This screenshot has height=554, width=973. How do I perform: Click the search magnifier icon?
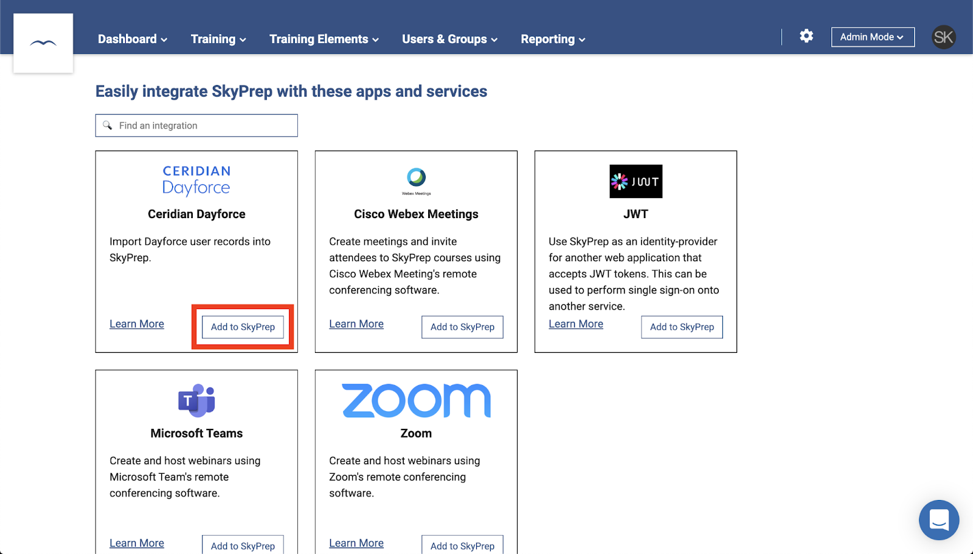[108, 125]
